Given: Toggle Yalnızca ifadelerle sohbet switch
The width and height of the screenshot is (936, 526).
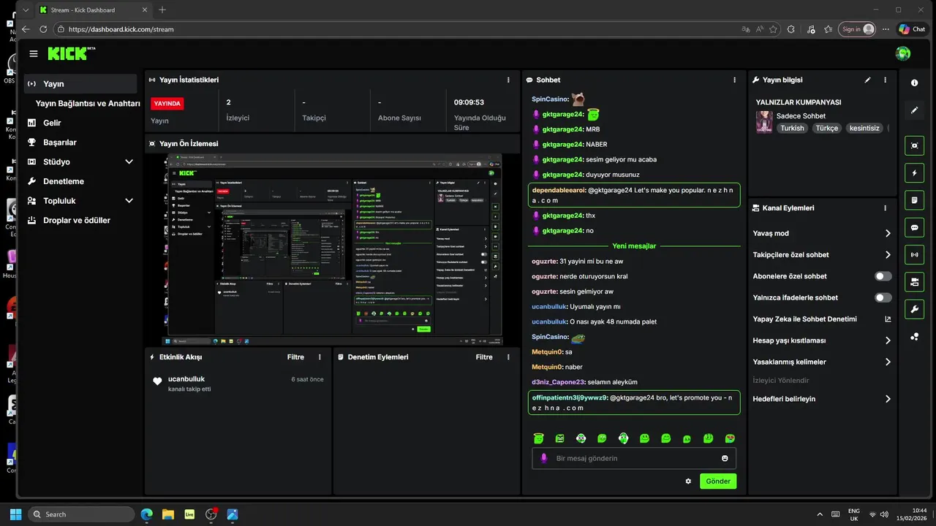Looking at the screenshot, I should [883, 297].
